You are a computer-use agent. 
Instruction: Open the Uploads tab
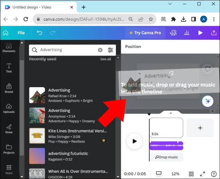click(x=9, y=109)
